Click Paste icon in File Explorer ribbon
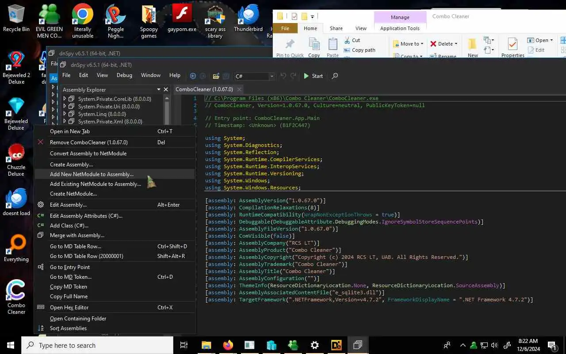 pyautogui.click(x=333, y=45)
